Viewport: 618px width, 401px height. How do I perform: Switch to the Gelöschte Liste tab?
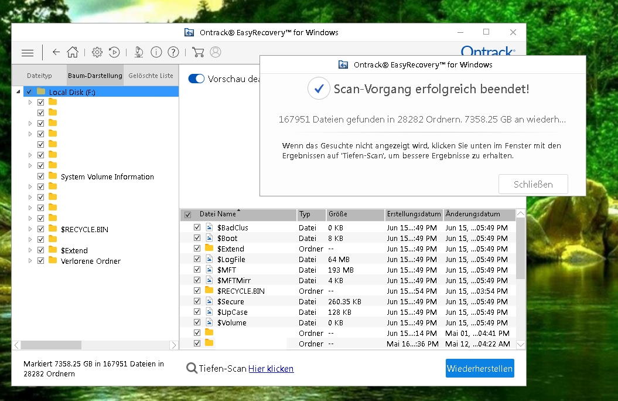point(151,75)
